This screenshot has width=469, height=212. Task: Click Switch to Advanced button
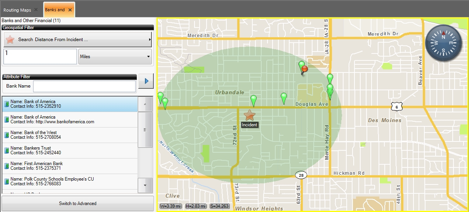78,203
